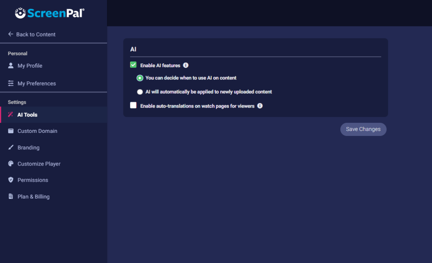Screen dimensions: 432x263
Task: Select 'You can decide when to use AI' option
Action: (x=140, y=78)
